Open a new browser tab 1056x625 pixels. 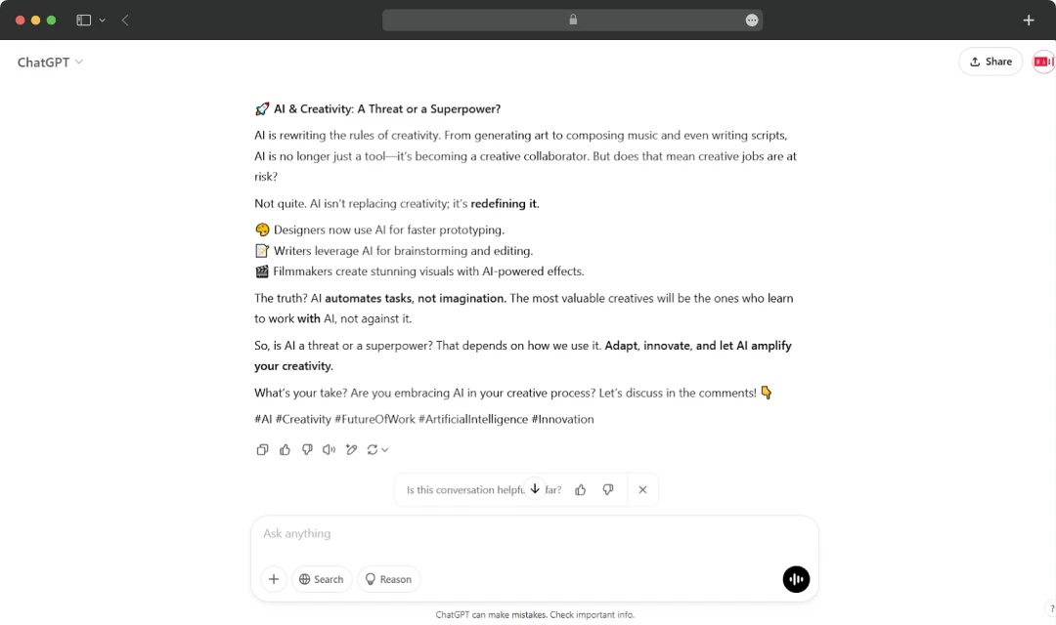coord(1028,20)
